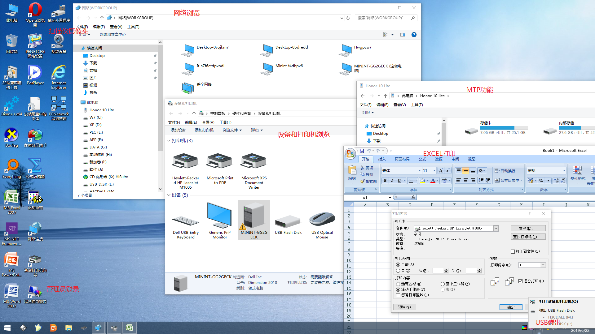
Task: Click the Windows Start button
Action: (x=7, y=328)
